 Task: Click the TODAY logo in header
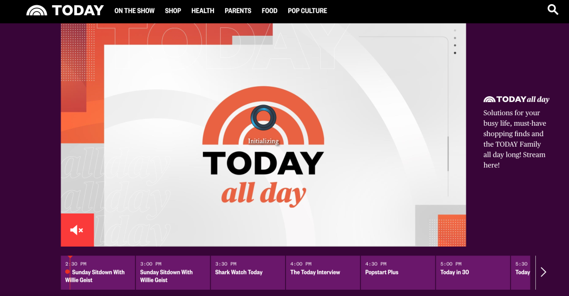(x=65, y=11)
